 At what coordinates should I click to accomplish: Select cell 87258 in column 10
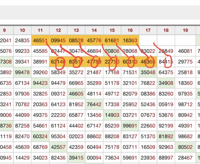point(22,126)
